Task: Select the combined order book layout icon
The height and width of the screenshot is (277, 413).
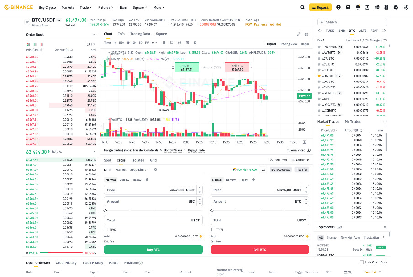Action: pos(28,43)
